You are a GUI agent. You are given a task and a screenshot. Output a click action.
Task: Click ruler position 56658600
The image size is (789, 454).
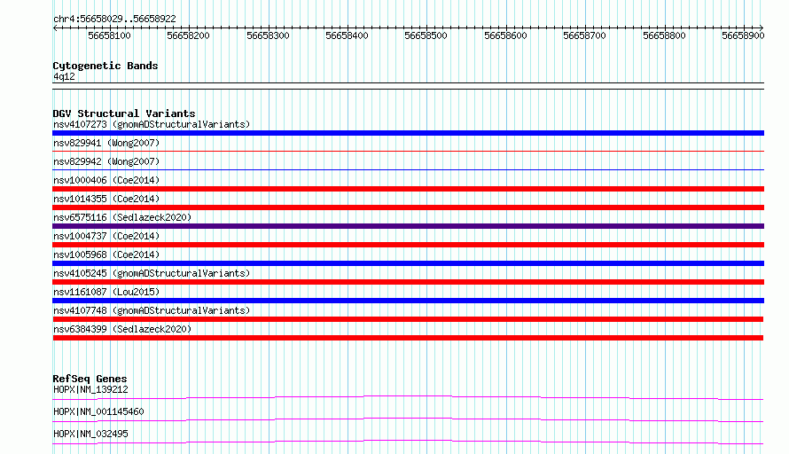[505, 35]
